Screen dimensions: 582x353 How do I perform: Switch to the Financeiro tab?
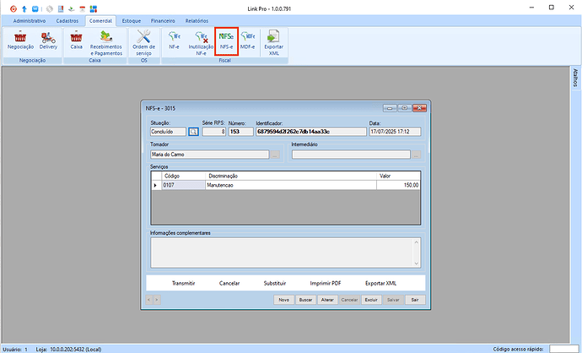pyautogui.click(x=164, y=19)
